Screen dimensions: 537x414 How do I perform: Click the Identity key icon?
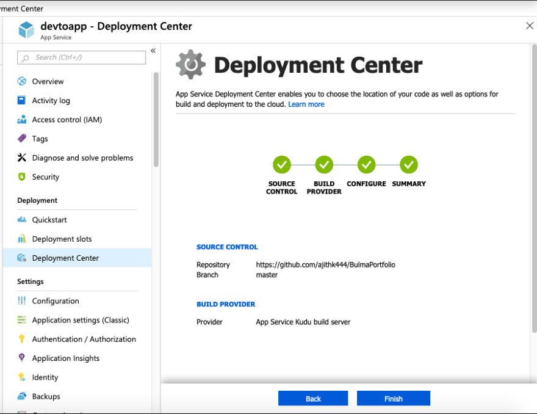point(21,377)
